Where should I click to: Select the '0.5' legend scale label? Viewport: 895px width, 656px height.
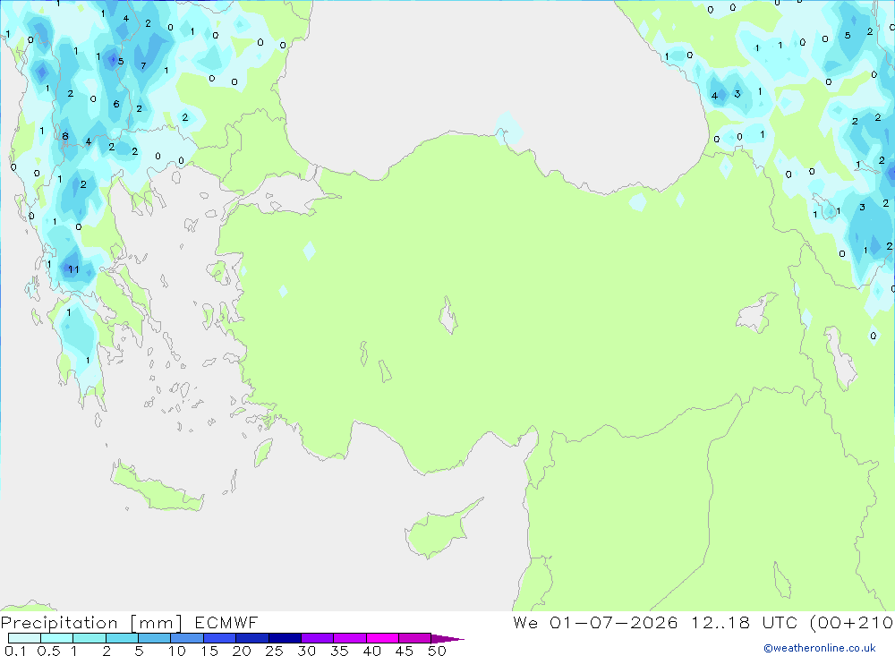click(48, 651)
